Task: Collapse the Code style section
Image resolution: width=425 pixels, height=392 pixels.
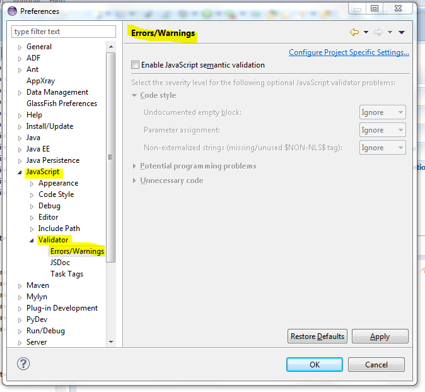Action: (x=134, y=95)
